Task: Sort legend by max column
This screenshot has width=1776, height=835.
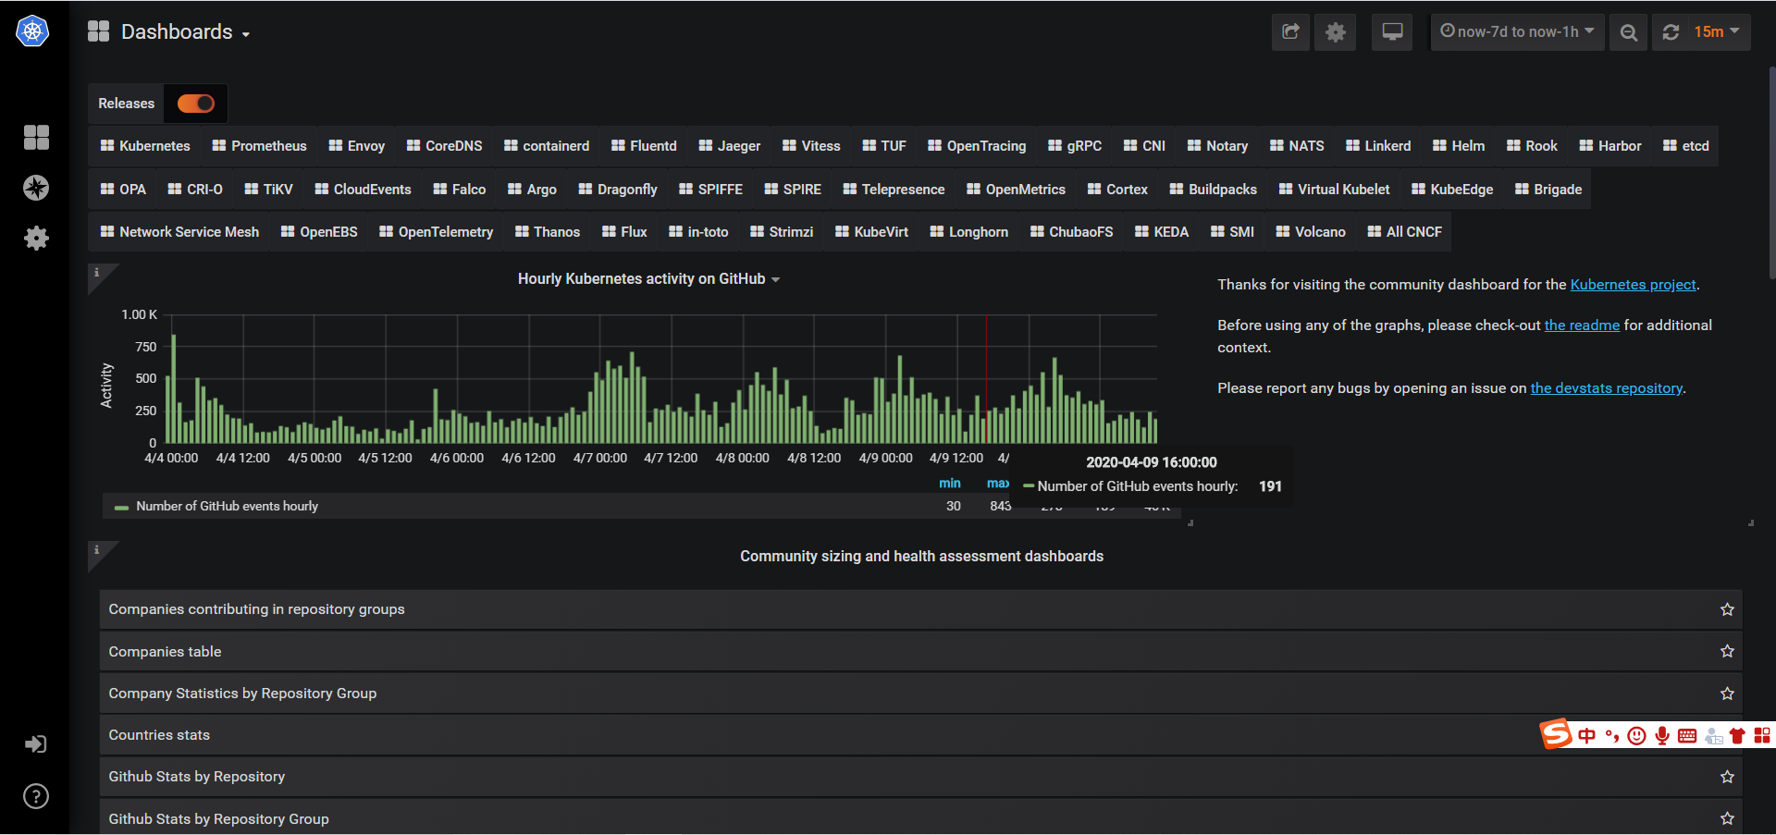Action: 998,484
